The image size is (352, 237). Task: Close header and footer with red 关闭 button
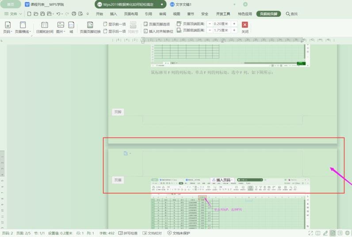[245, 27]
